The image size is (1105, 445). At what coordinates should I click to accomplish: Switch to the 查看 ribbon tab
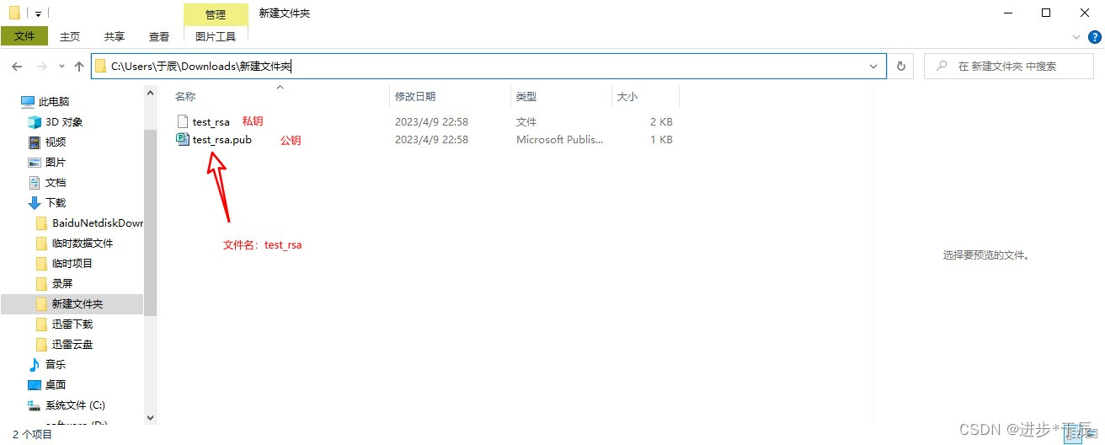(x=159, y=36)
